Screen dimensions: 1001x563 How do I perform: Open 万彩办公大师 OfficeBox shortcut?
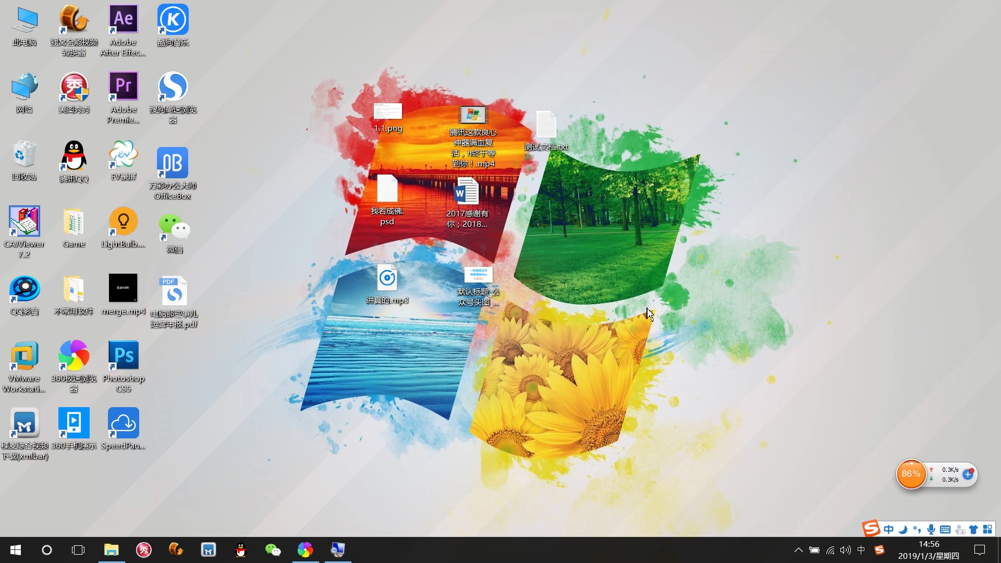[173, 174]
